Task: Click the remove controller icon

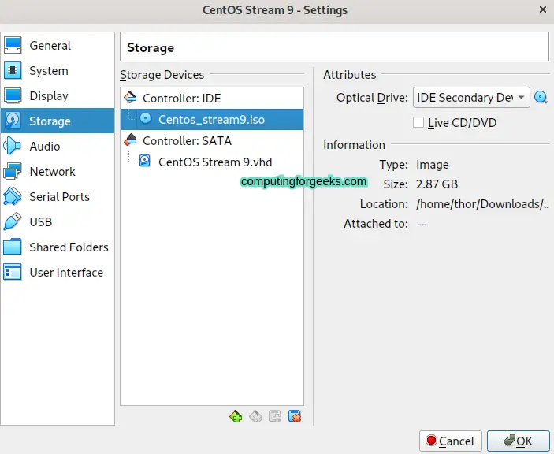Action: click(x=255, y=416)
